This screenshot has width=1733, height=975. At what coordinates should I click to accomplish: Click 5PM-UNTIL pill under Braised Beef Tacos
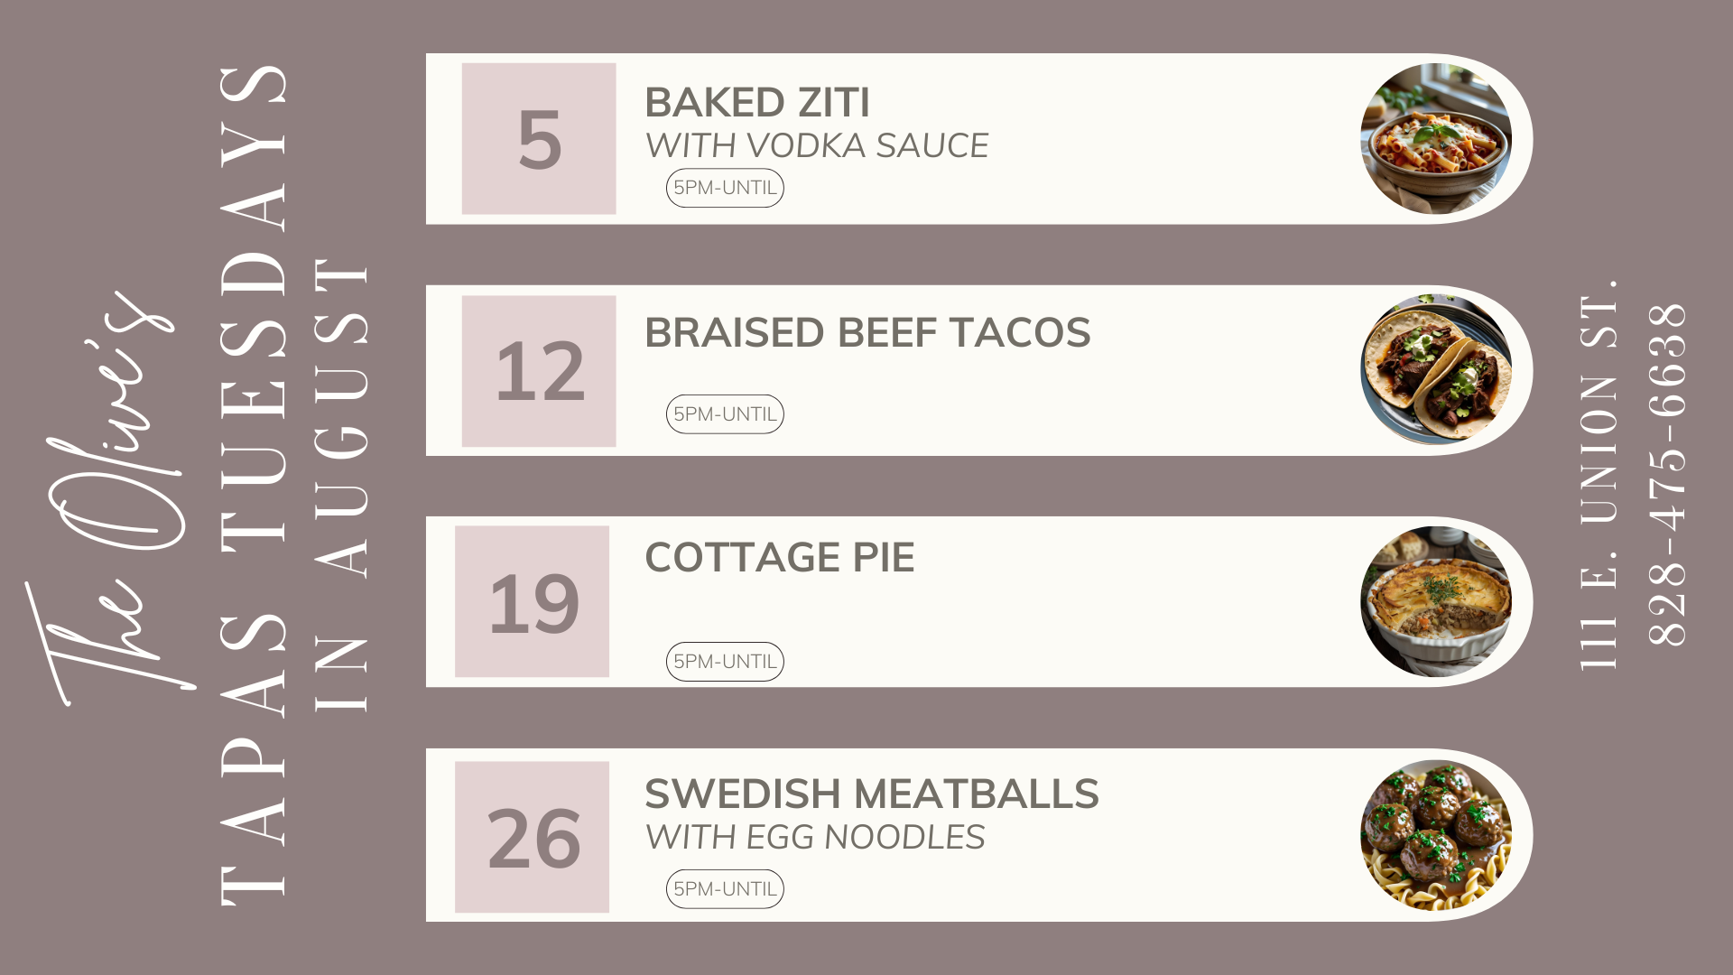725,414
